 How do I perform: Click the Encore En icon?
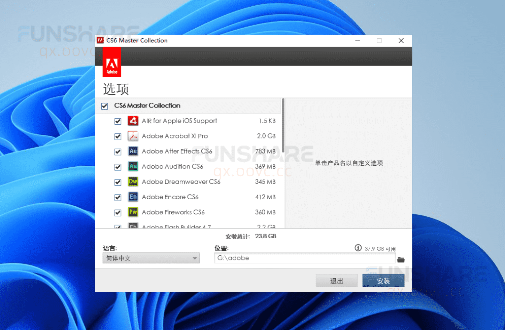pos(133,197)
